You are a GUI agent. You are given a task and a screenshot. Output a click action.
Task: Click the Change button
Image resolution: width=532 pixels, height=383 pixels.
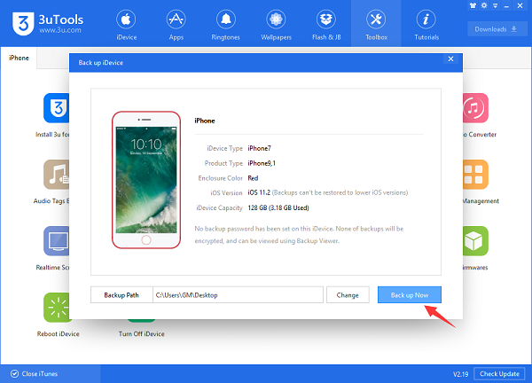[348, 295]
